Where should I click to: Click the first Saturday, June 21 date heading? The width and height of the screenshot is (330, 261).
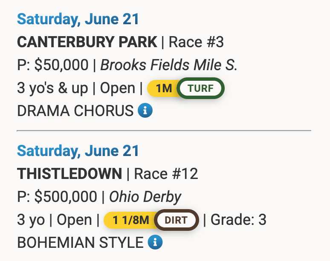coord(78,19)
